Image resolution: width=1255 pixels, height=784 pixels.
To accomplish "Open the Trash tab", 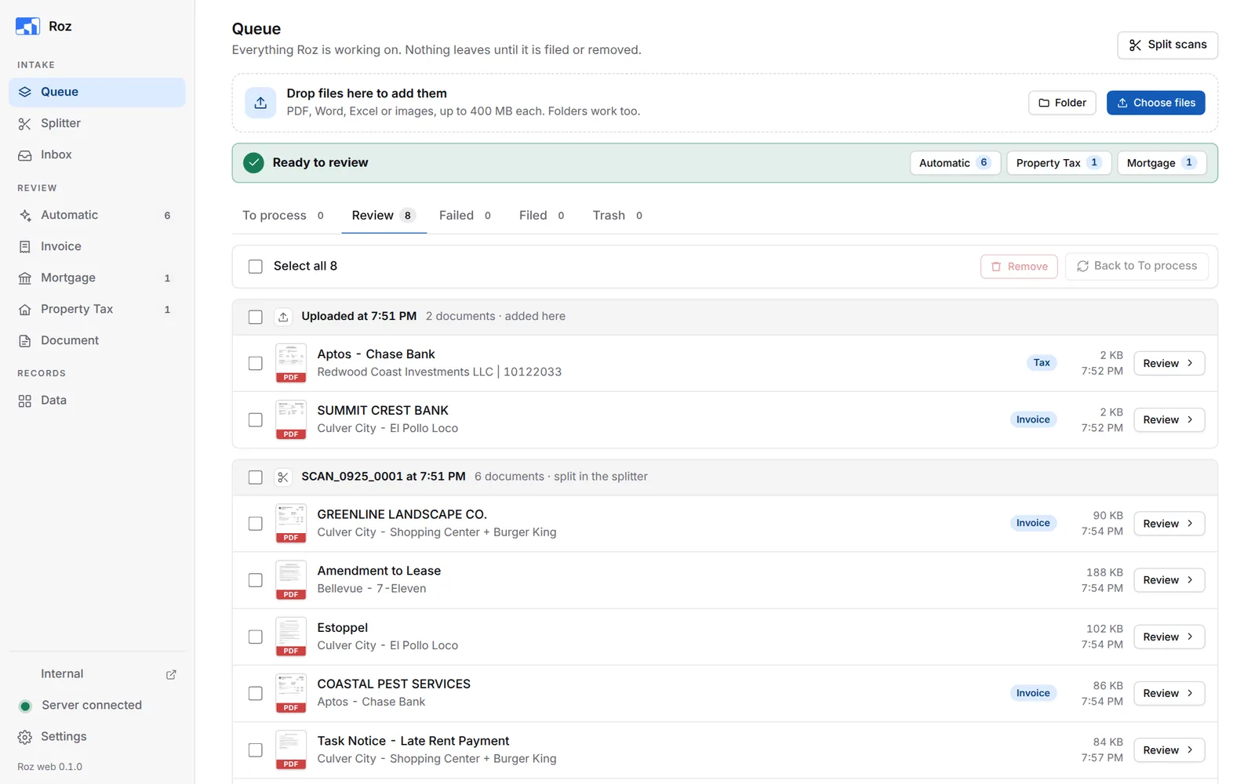I will [617, 216].
